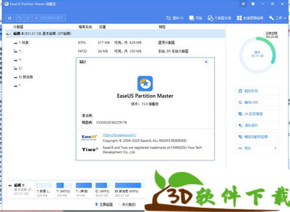Click the Unallocated legend entry
The image size is (290, 212).
[127, 204]
